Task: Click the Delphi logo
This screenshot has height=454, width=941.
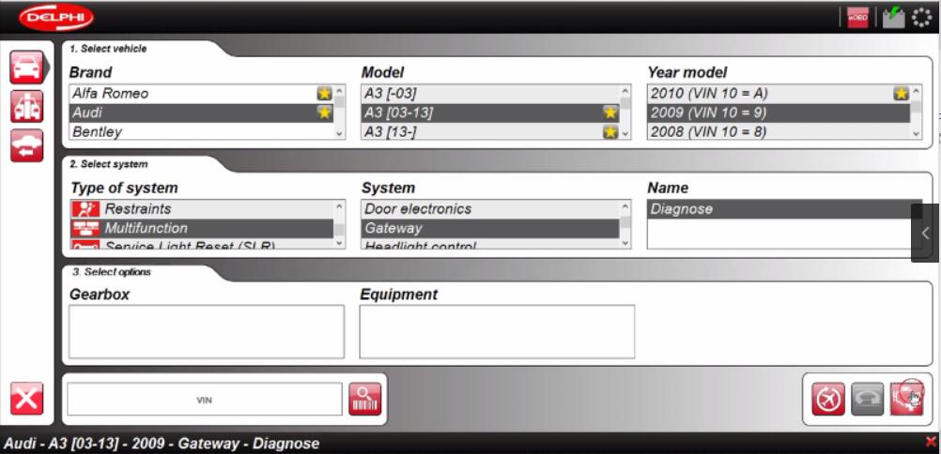Action: [x=55, y=18]
